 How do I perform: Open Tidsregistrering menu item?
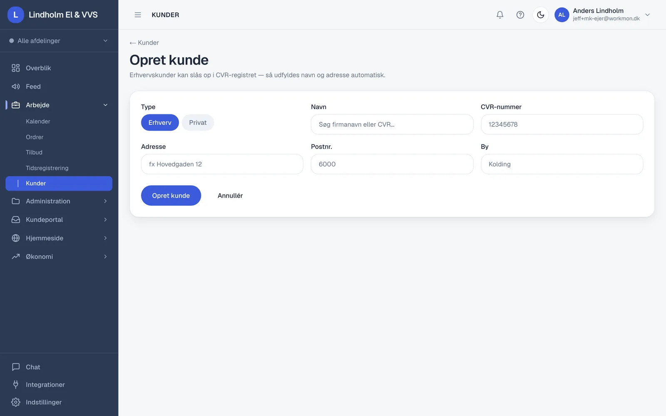click(x=47, y=168)
